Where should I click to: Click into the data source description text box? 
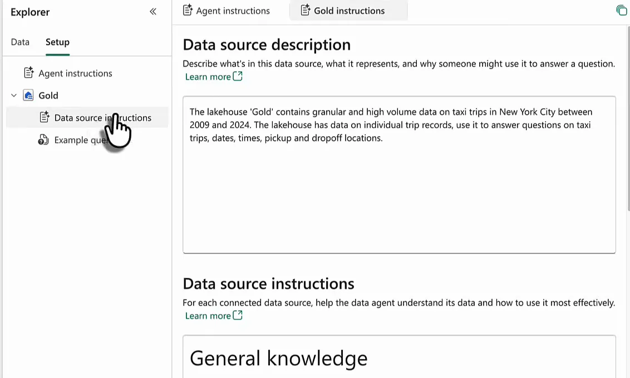399,175
